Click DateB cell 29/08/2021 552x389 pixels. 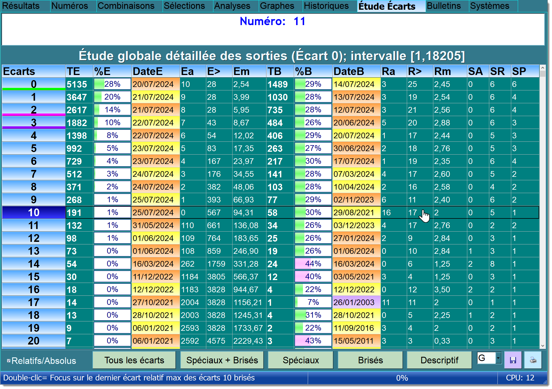click(x=357, y=212)
